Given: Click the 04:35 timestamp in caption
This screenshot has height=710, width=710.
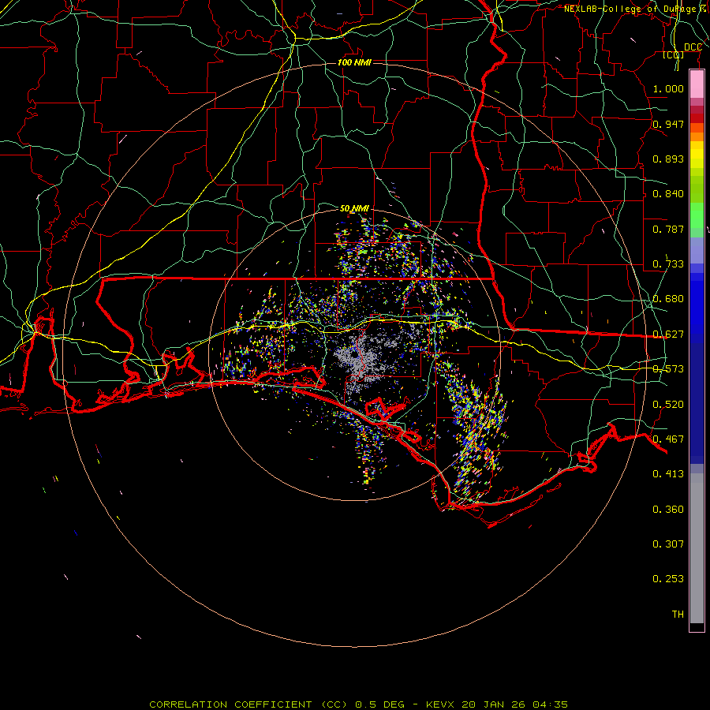Looking at the screenshot, I should [x=550, y=704].
